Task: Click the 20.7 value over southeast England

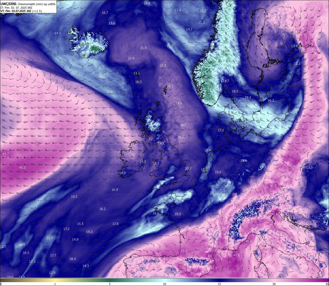Action: point(188,169)
